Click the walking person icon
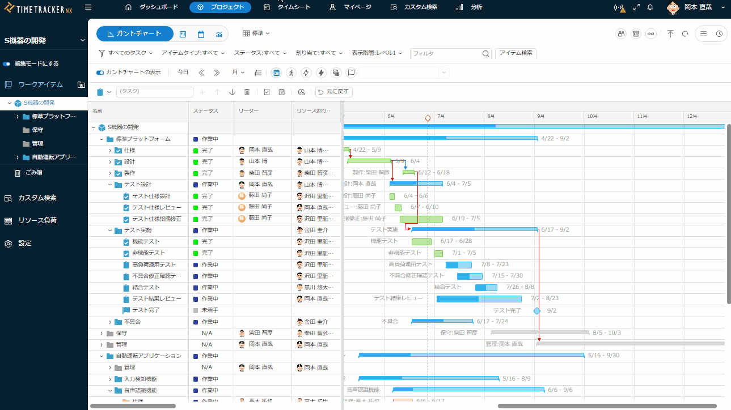The image size is (731, 410). (x=291, y=72)
